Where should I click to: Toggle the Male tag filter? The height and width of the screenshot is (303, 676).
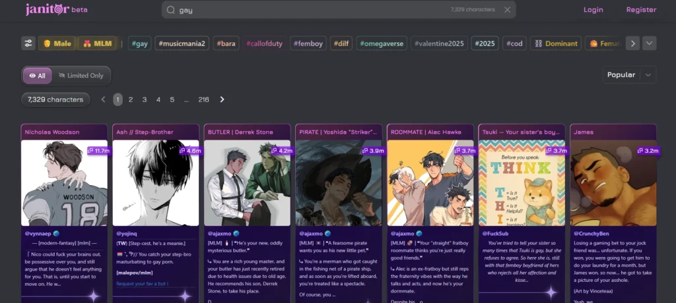coord(57,43)
